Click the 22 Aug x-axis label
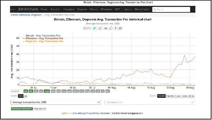The height and width of the screenshot is (120, 212). point(171,88)
